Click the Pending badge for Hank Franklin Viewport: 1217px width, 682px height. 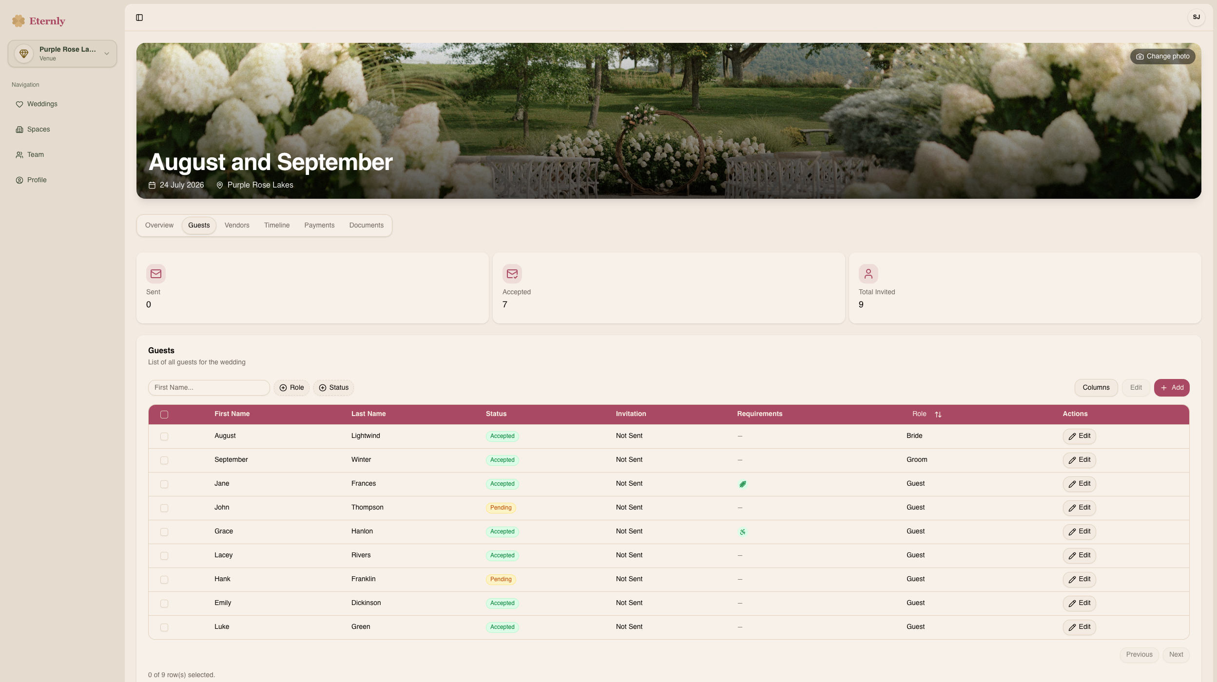tap(501, 580)
